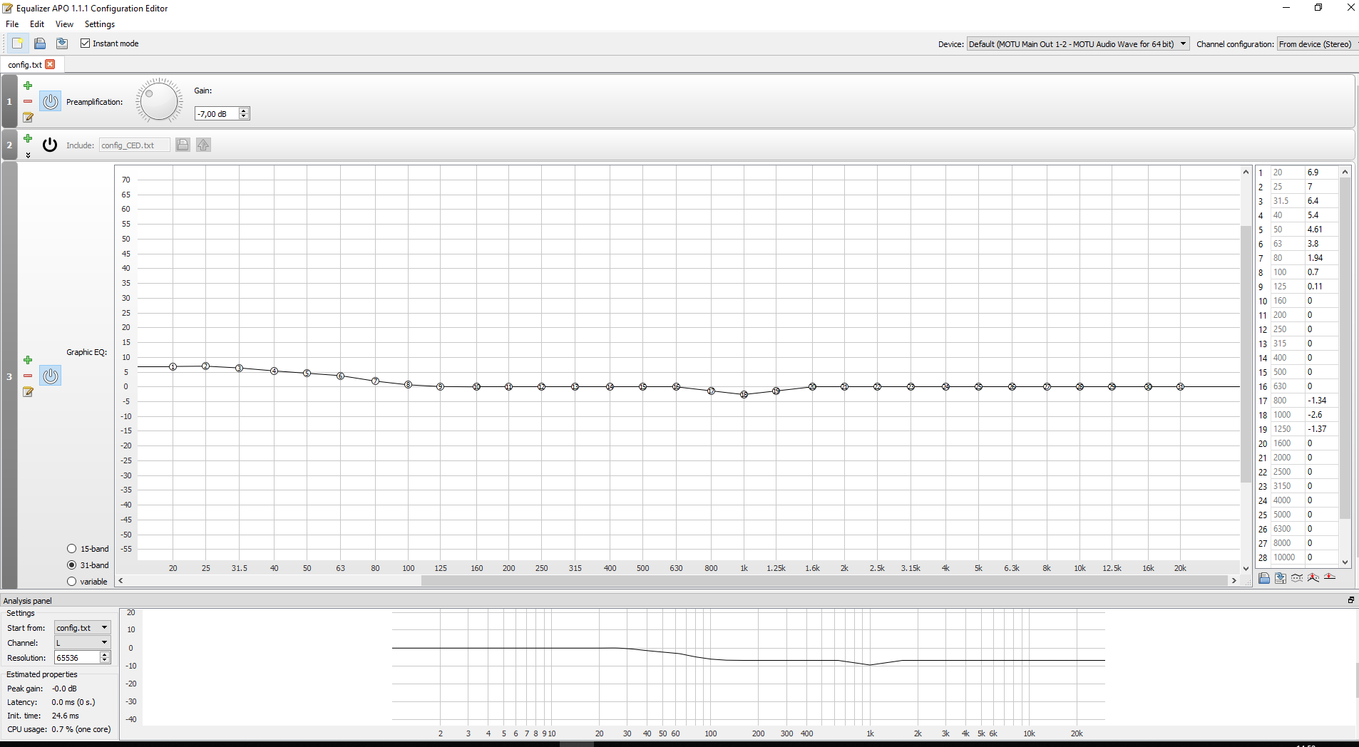The height and width of the screenshot is (747, 1359).
Task: Remove the Graphic EQ filter with the red minus
Action: 28,376
